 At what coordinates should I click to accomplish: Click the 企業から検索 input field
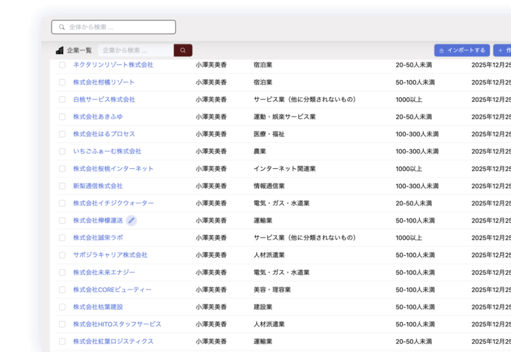(136, 50)
